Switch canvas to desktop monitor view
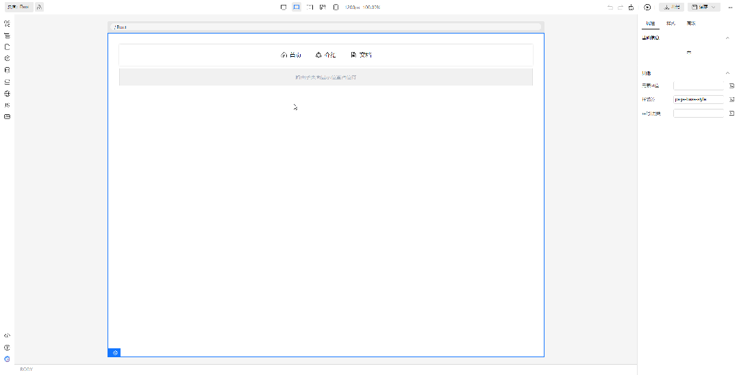739x375 pixels. coord(284,7)
